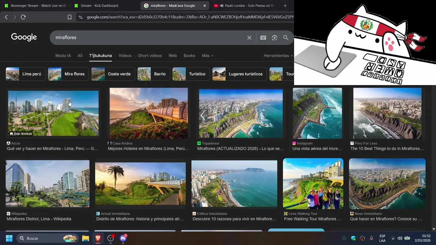
Task: Open the site settings icon in the address bar
Action: tap(80, 17)
